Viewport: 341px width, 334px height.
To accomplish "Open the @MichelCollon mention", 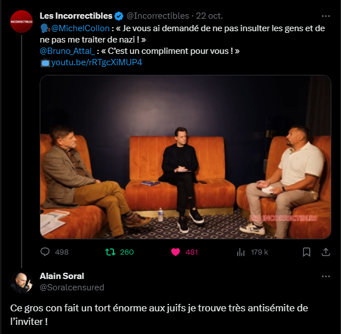I will (80, 28).
